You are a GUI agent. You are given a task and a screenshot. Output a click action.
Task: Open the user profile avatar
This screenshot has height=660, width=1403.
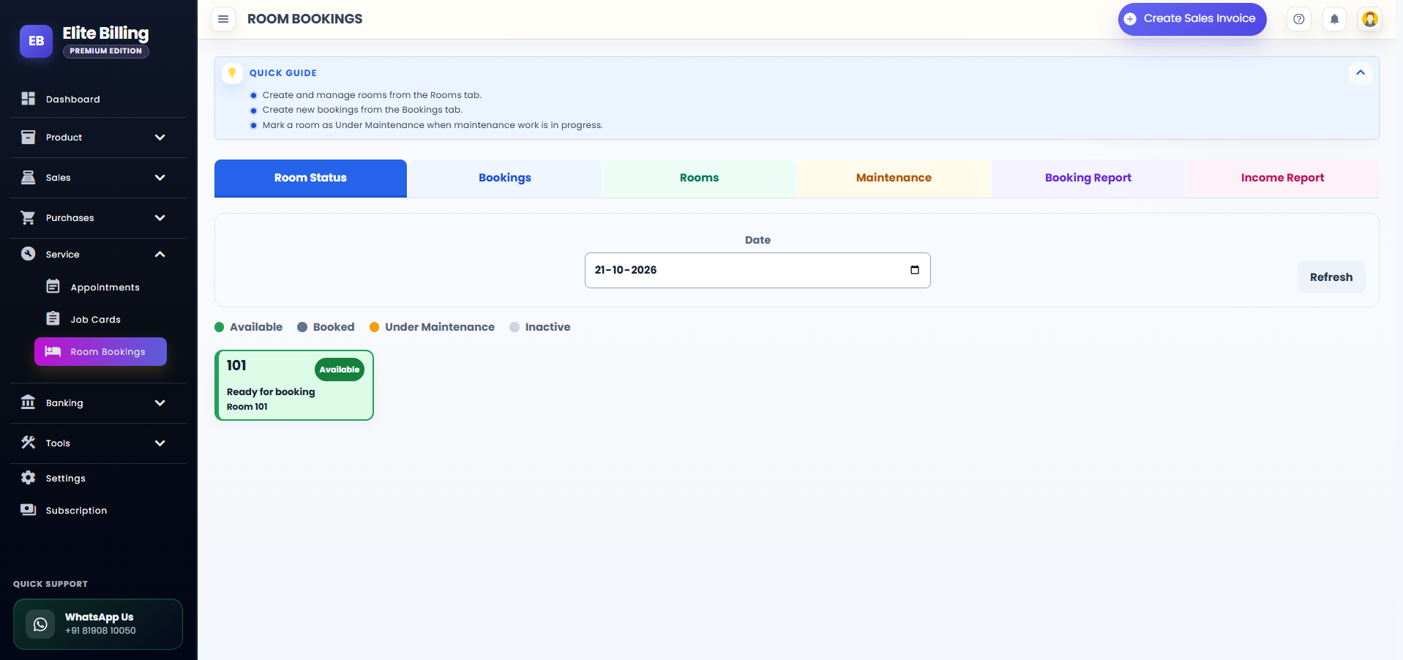pos(1370,19)
